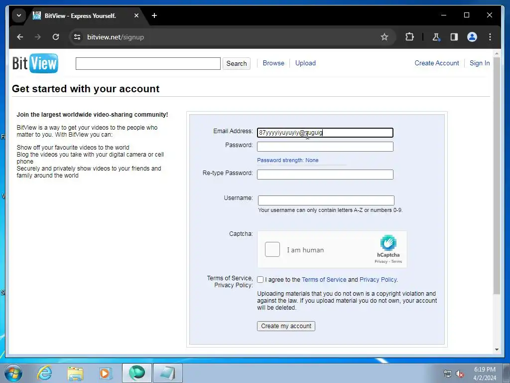The height and width of the screenshot is (383, 510).
Task: Select the BitView - Express Yourself tab
Action: click(x=80, y=15)
